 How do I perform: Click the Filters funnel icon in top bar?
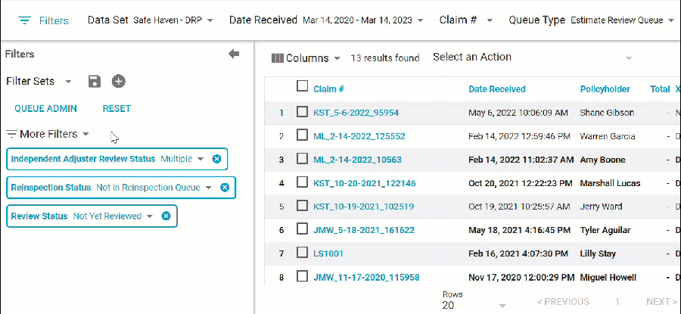point(25,20)
